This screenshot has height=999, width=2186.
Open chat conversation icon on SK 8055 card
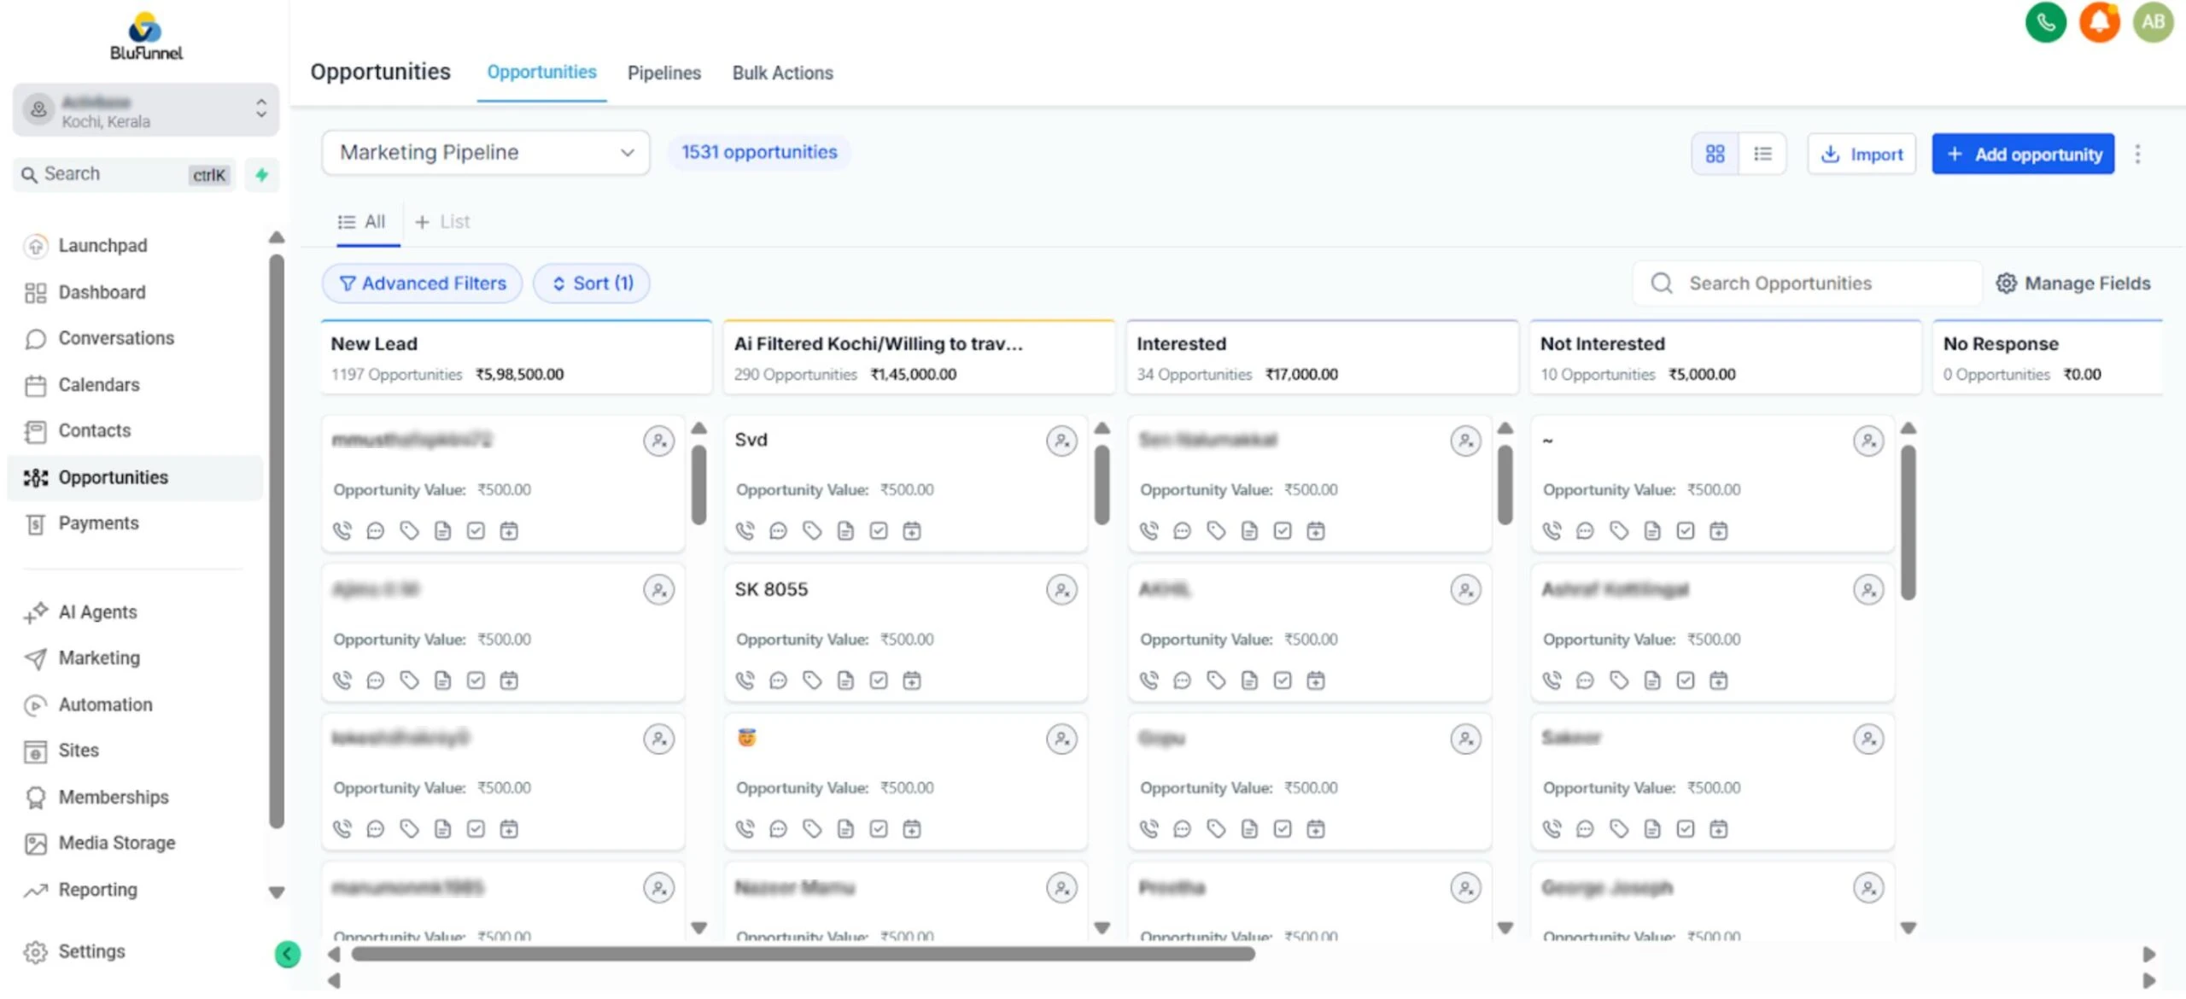tap(777, 680)
